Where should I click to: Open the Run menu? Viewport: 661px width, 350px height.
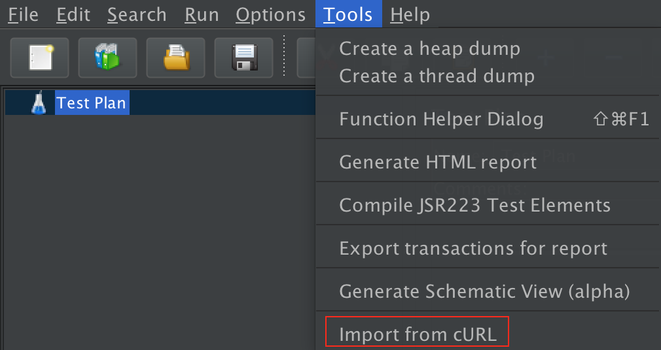tap(202, 14)
